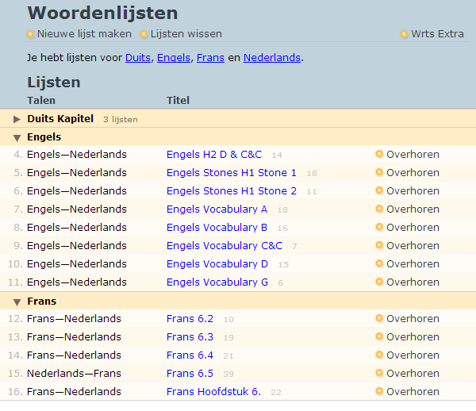This screenshot has width=476, height=411.
Task: Open list Frans 6.4
Action: pyautogui.click(x=190, y=355)
